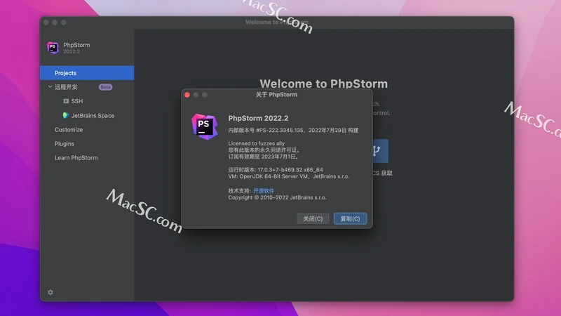
Task: Collapse the 远程开发 tree section
Action: [50, 87]
